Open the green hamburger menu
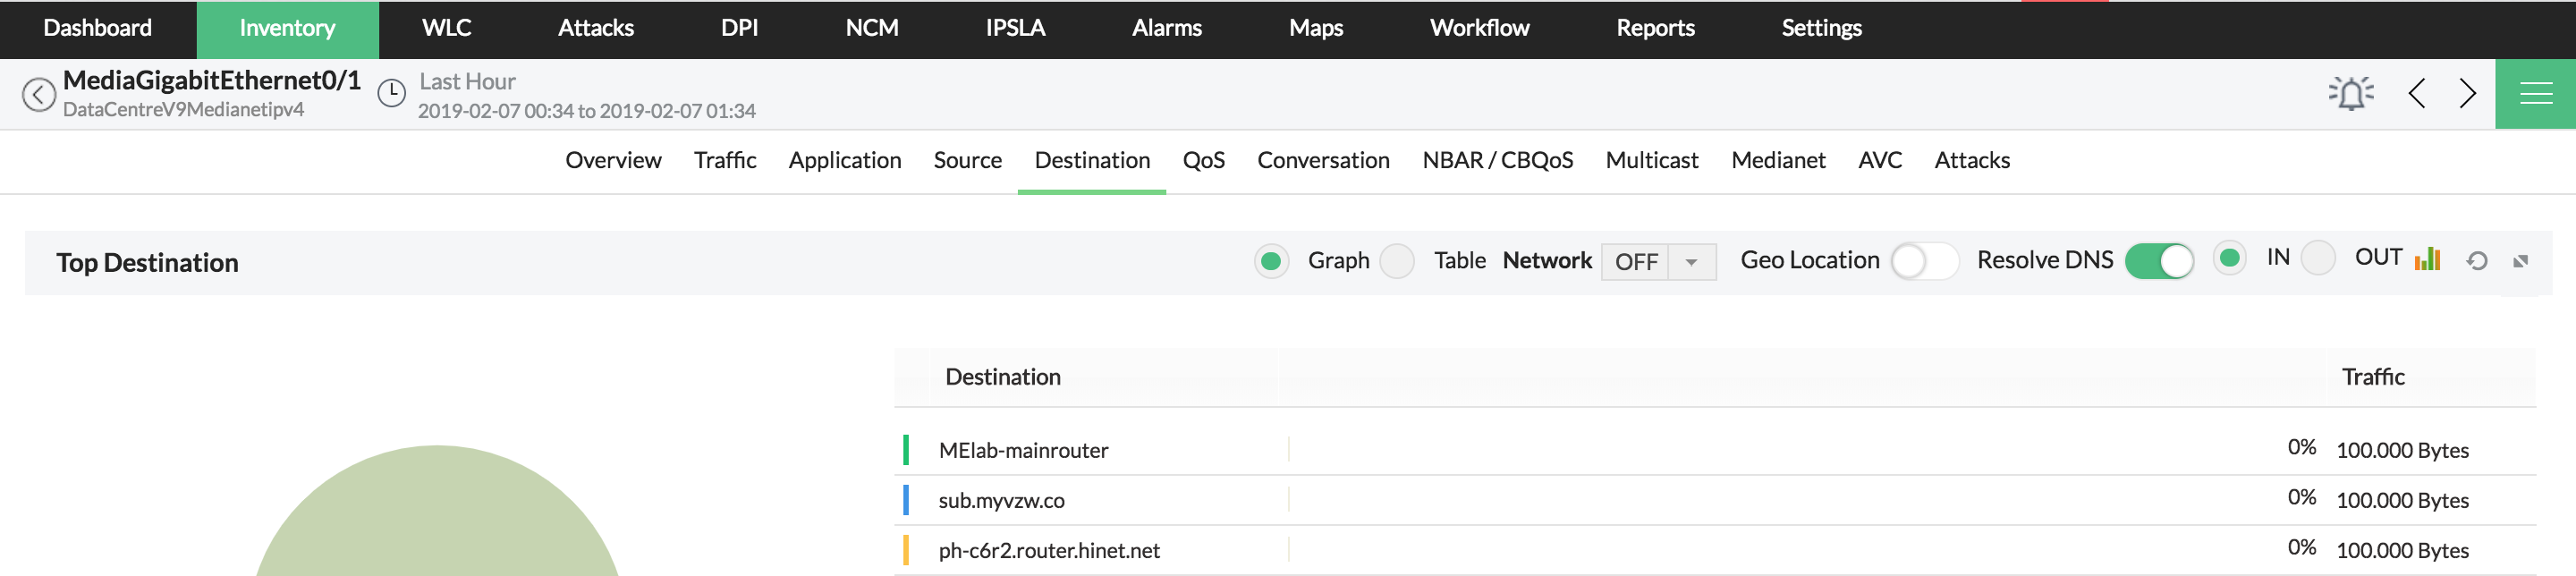This screenshot has height=576, width=2576. coord(2535,94)
